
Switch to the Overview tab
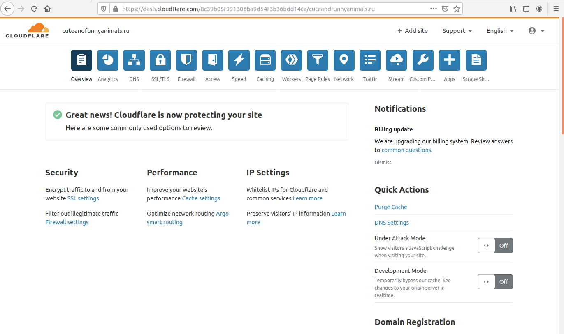pyautogui.click(x=81, y=60)
